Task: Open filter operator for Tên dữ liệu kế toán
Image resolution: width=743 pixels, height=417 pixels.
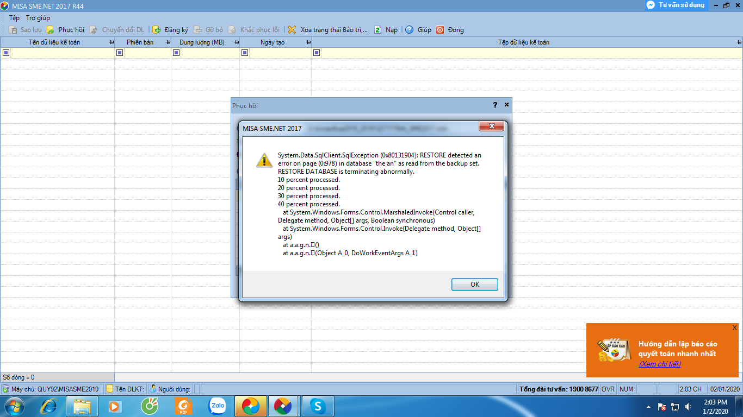Action: (6, 53)
